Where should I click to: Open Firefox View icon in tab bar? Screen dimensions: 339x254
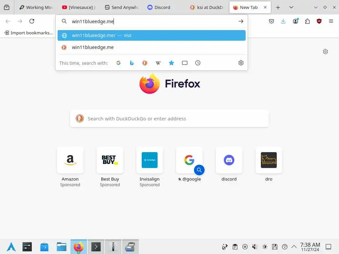[7, 7]
